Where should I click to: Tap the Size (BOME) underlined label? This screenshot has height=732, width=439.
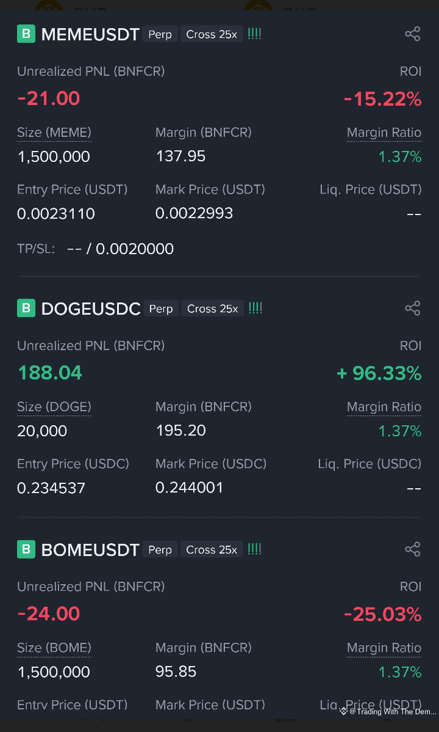[x=54, y=648]
